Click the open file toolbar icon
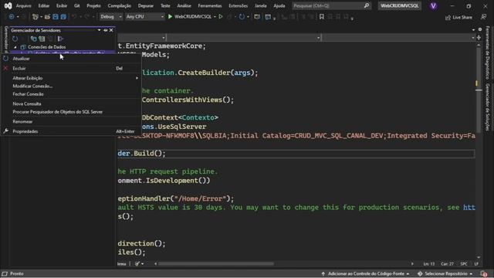The image size is (494, 278). click(47, 17)
